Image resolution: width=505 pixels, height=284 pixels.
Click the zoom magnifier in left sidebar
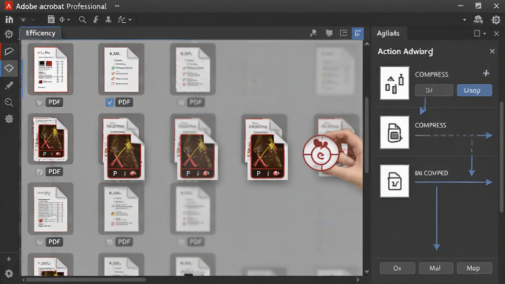point(9,103)
